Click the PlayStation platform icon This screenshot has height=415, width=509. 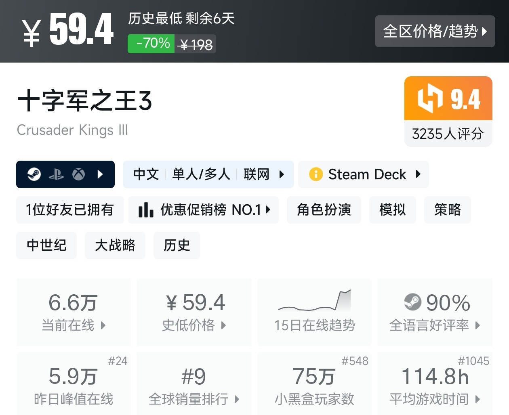tap(56, 174)
